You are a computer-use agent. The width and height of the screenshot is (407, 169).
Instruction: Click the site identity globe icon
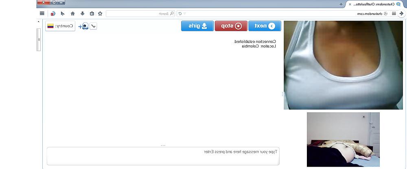386,13
